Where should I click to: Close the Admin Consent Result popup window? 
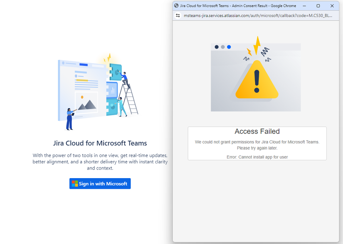(x=332, y=6)
